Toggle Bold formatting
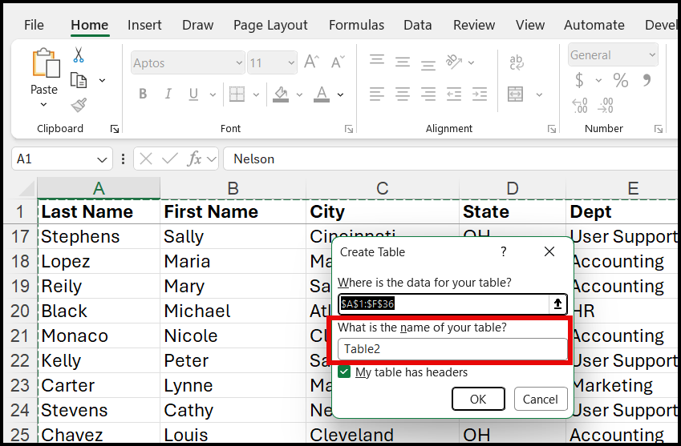 (x=143, y=94)
